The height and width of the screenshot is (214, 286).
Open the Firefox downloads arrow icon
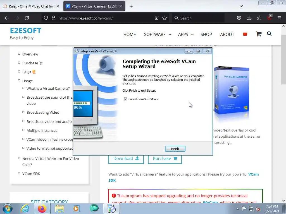pyautogui.click(x=249, y=18)
